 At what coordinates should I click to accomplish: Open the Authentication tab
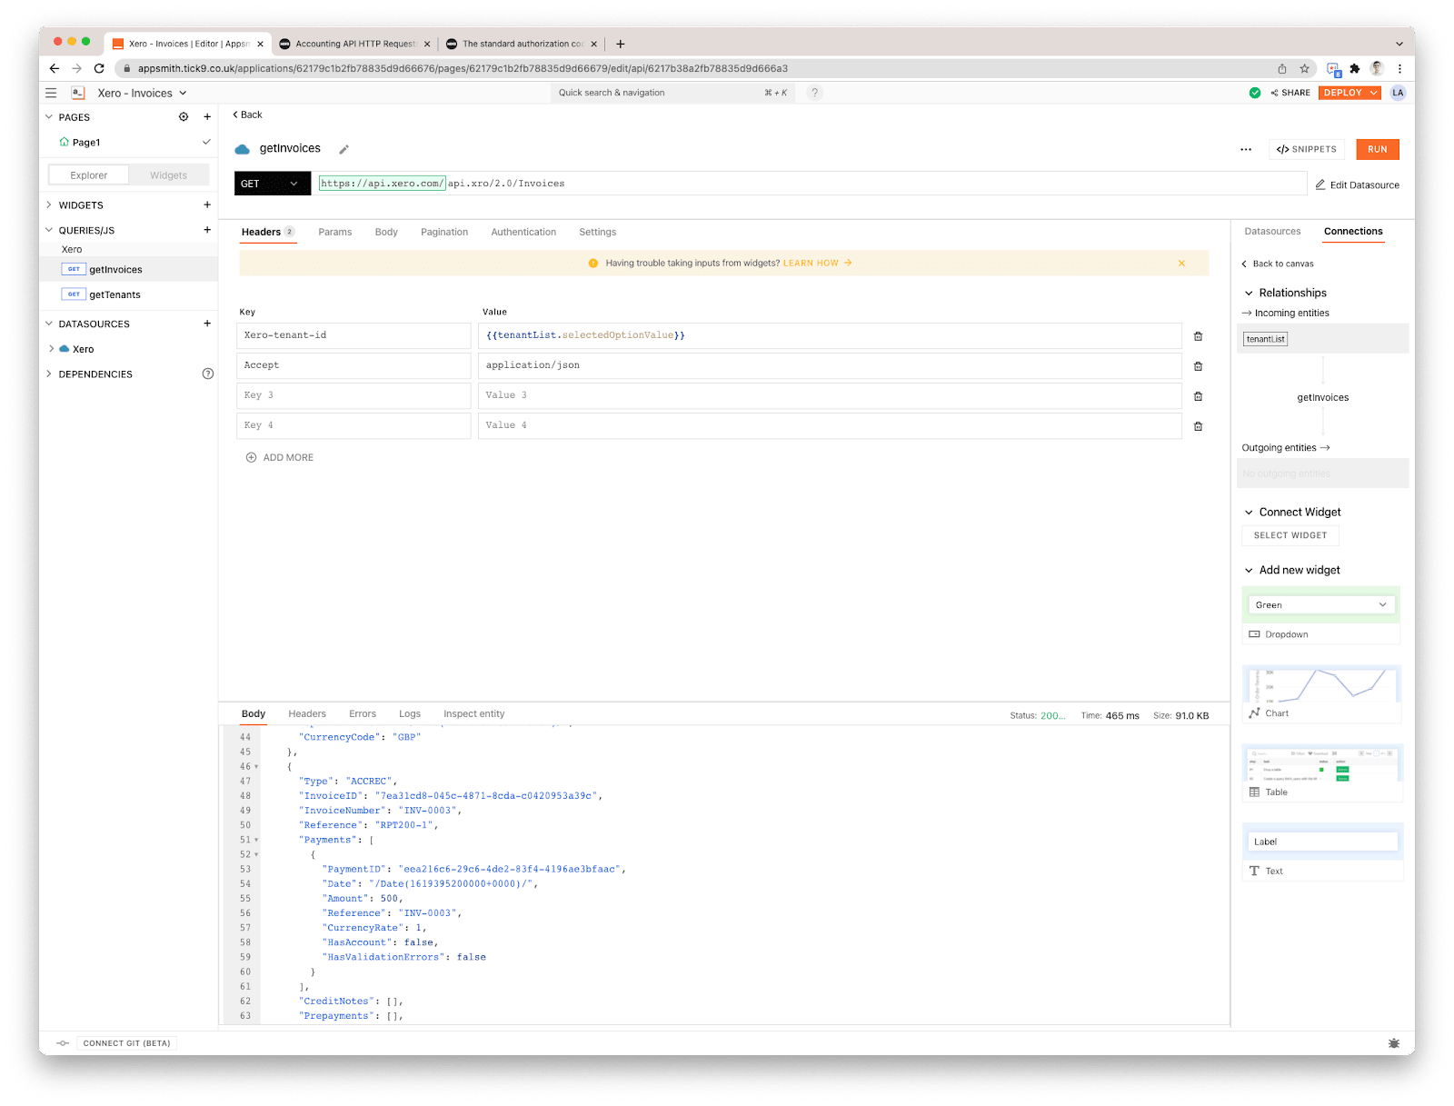[523, 233]
